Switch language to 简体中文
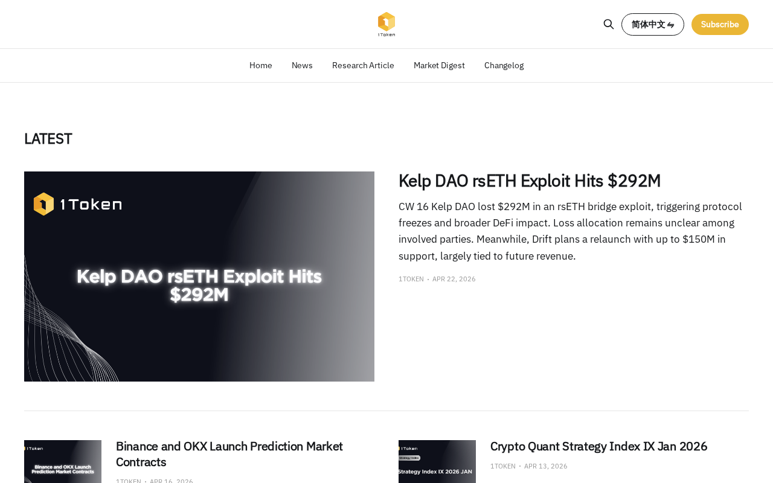This screenshot has height=483, width=773. [x=652, y=24]
